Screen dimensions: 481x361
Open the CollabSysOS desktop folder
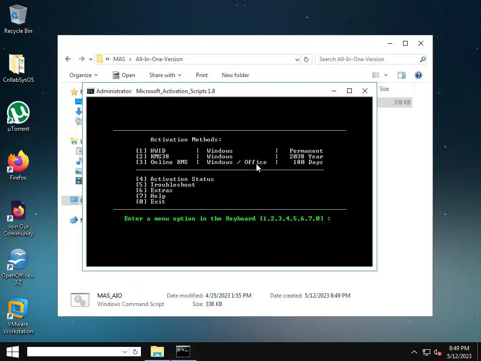click(18, 68)
